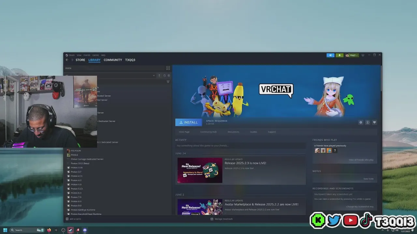Expand the t3qq3 account dropdown
The width and height of the screenshot is (417, 234).
352,55
